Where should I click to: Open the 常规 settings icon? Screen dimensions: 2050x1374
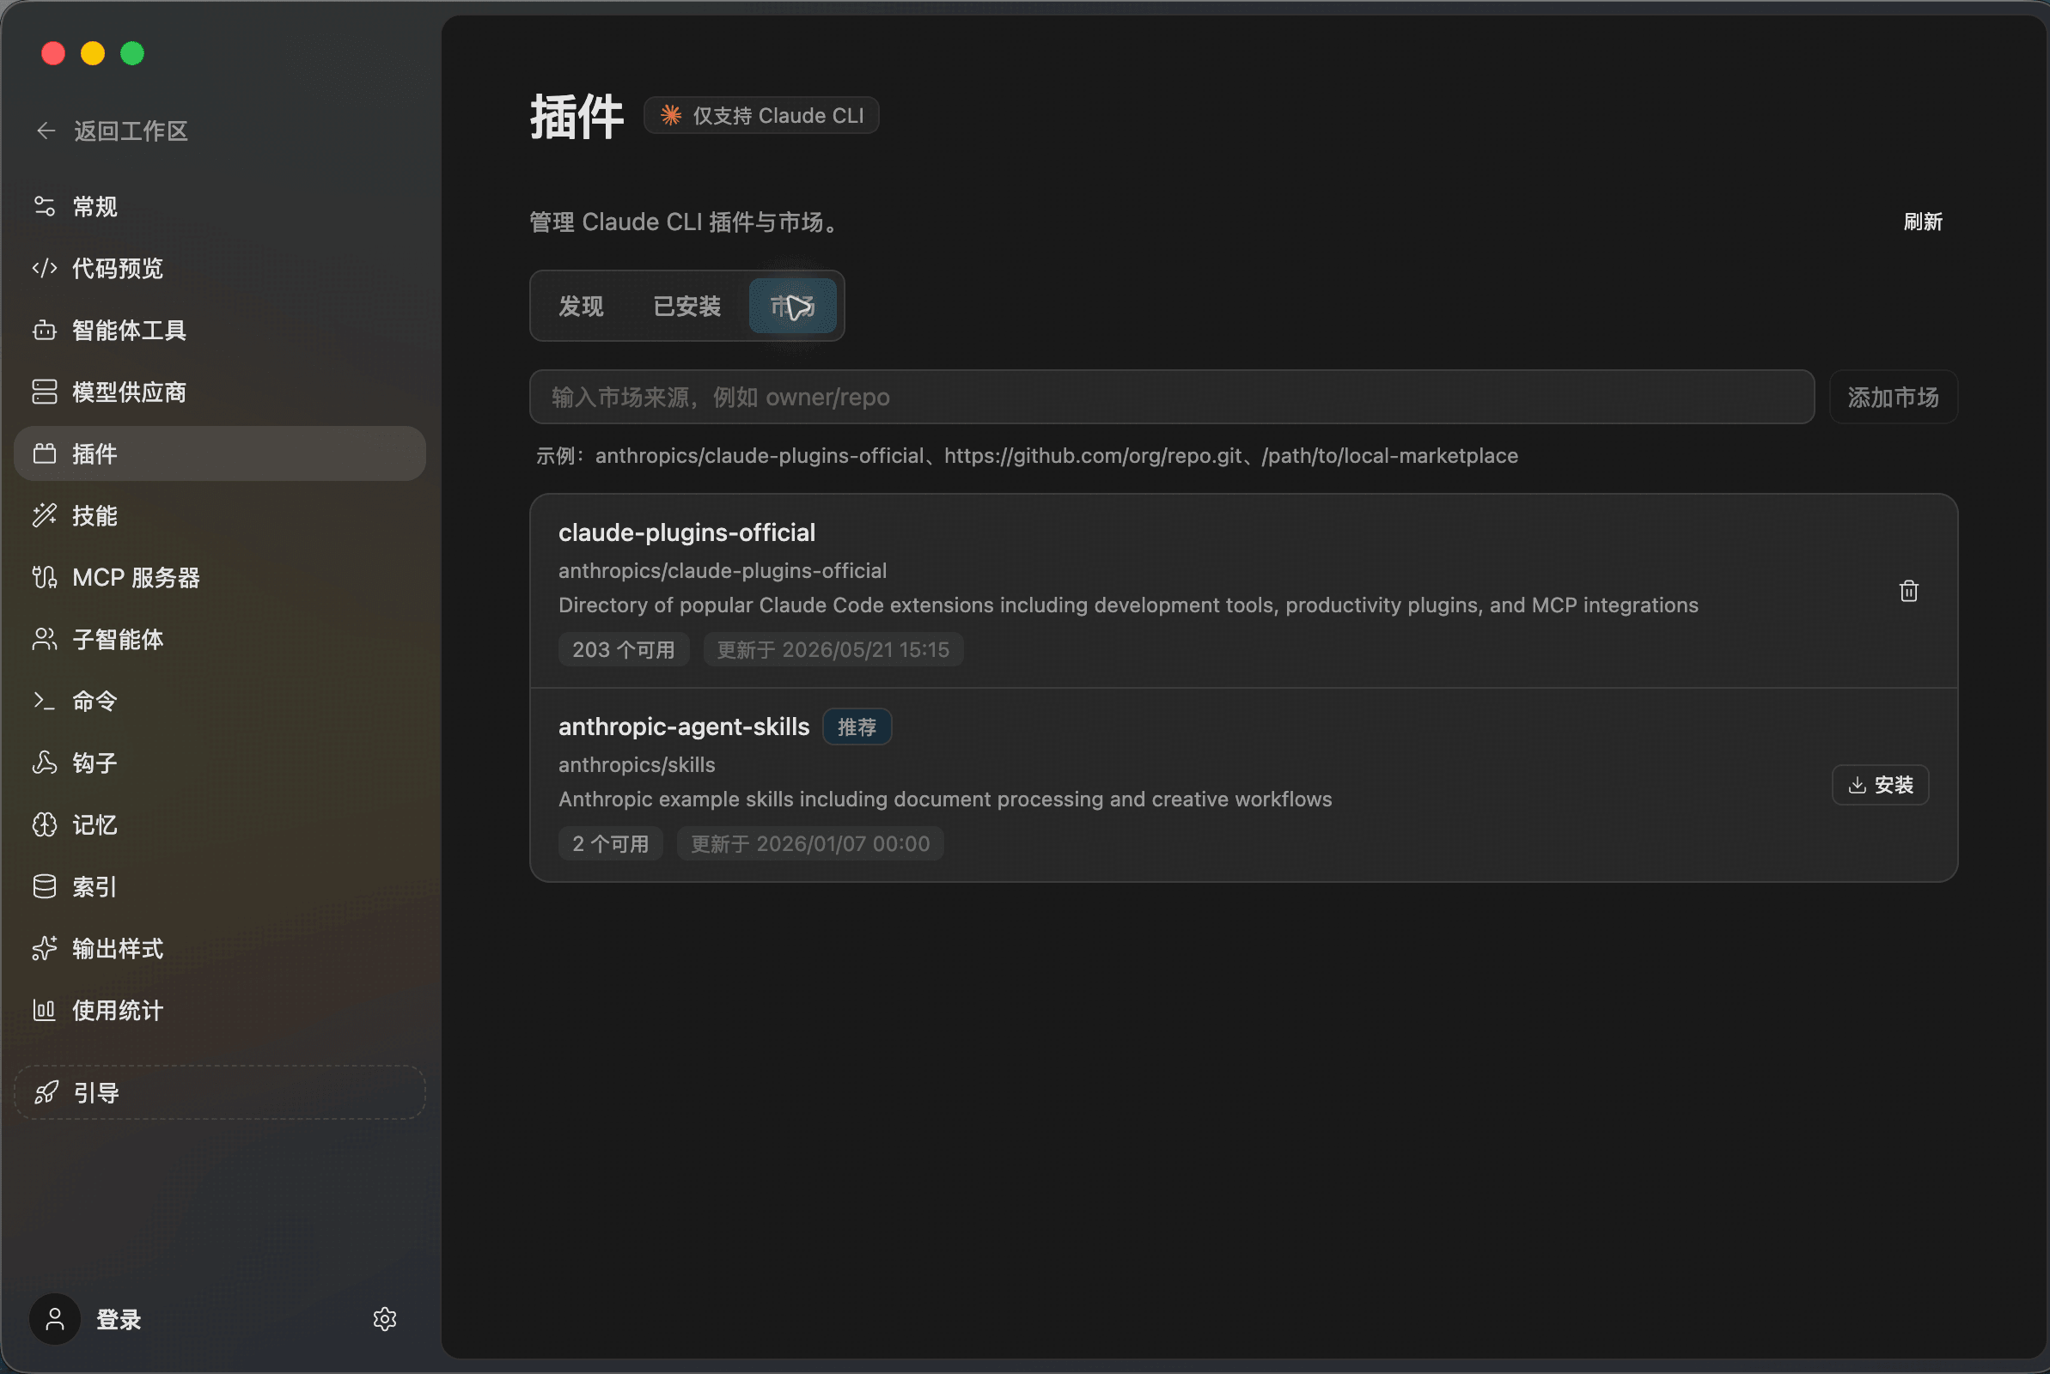point(45,207)
